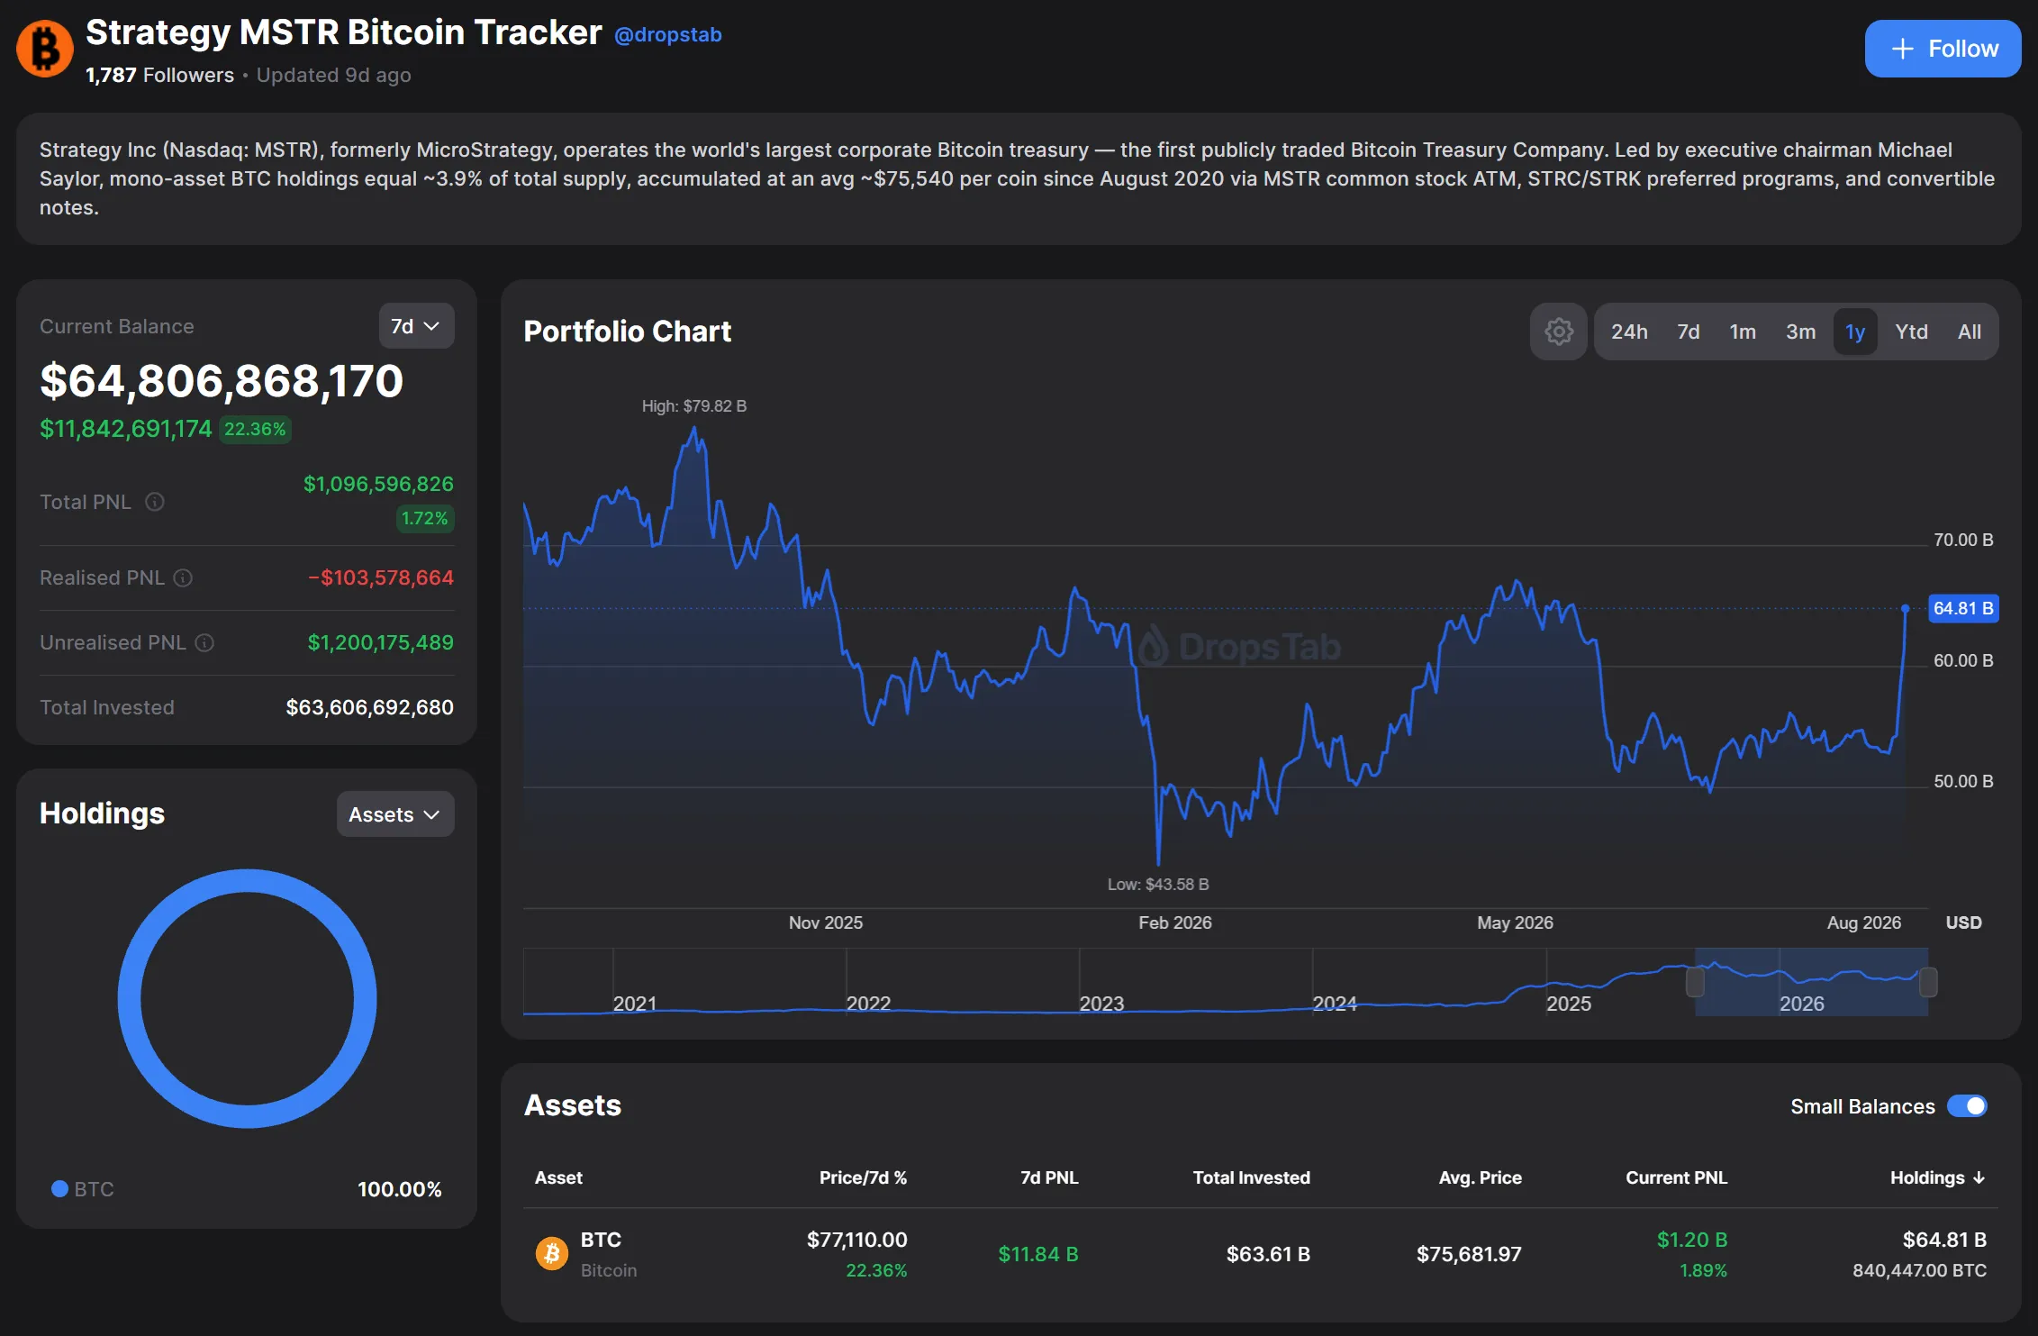Sort by 7d PNL column header
The height and width of the screenshot is (1336, 2038).
click(1049, 1177)
